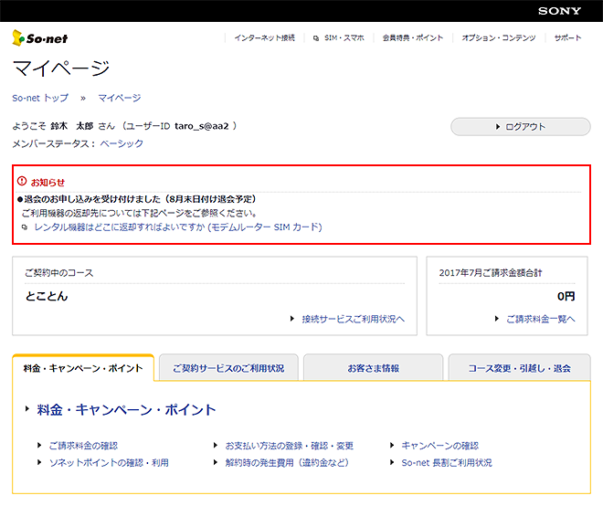Image resolution: width=603 pixels, height=506 pixels.
Task: Open コース変更・引越し・退会 tab
Action: 519,368
